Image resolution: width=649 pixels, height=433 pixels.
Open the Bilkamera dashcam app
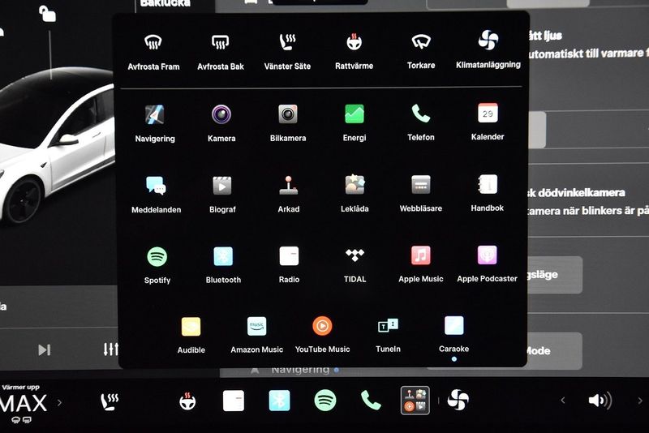(288, 123)
